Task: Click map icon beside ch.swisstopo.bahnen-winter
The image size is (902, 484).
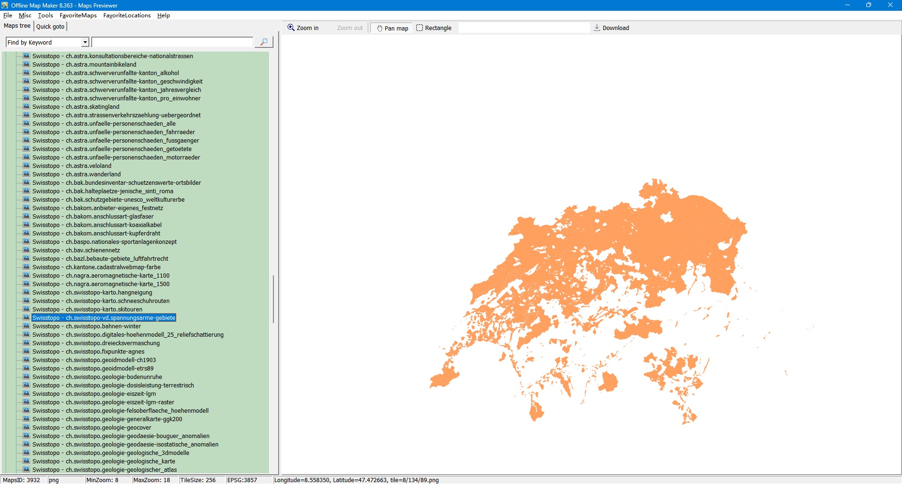Action: click(x=26, y=326)
